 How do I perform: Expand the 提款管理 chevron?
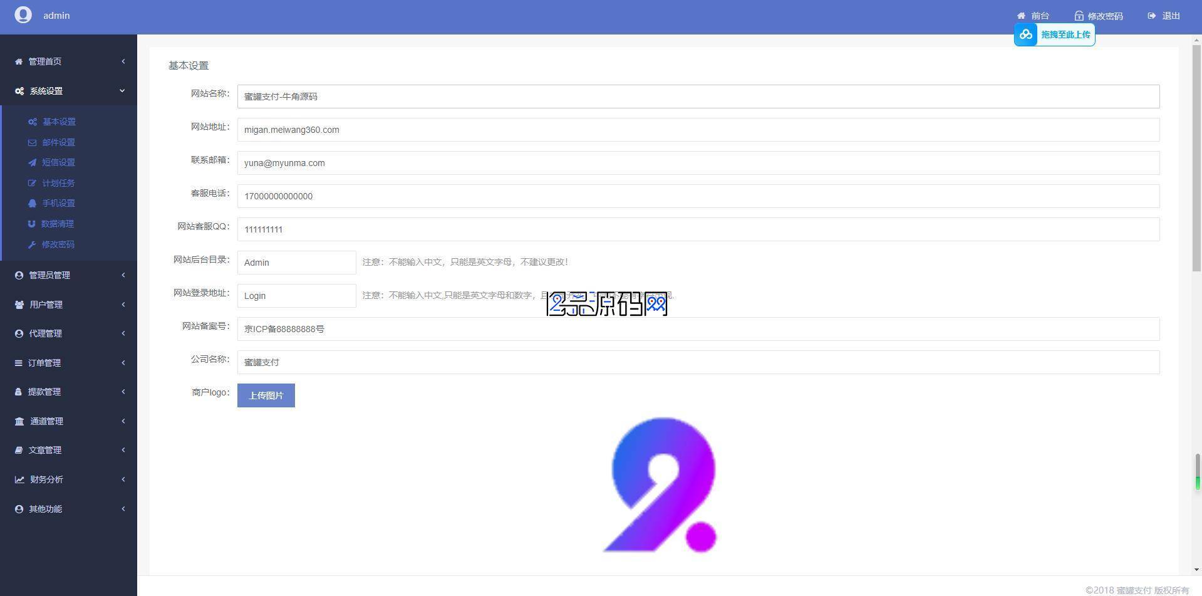coord(123,391)
